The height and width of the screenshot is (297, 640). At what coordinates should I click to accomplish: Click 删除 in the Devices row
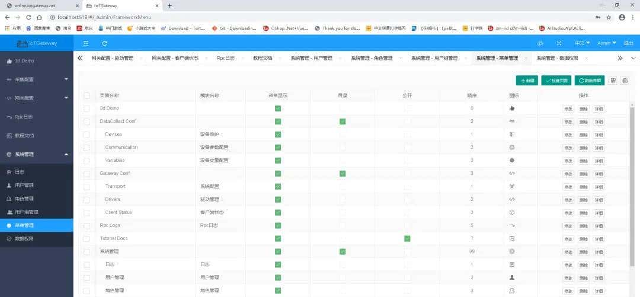(x=584, y=135)
